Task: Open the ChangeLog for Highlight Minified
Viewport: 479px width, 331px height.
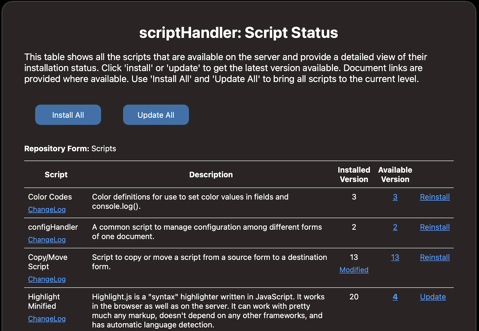Action: pyautogui.click(x=47, y=319)
